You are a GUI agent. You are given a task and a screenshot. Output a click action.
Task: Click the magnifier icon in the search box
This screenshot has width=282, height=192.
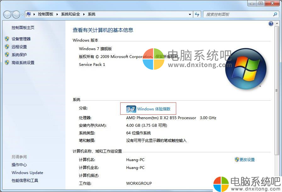[275, 14]
